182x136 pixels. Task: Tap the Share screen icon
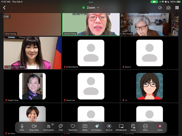click(x=85, y=127)
